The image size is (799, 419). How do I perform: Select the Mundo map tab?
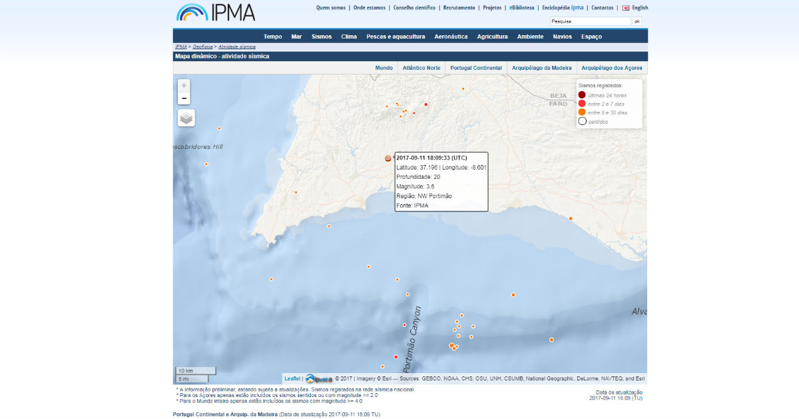click(x=384, y=68)
